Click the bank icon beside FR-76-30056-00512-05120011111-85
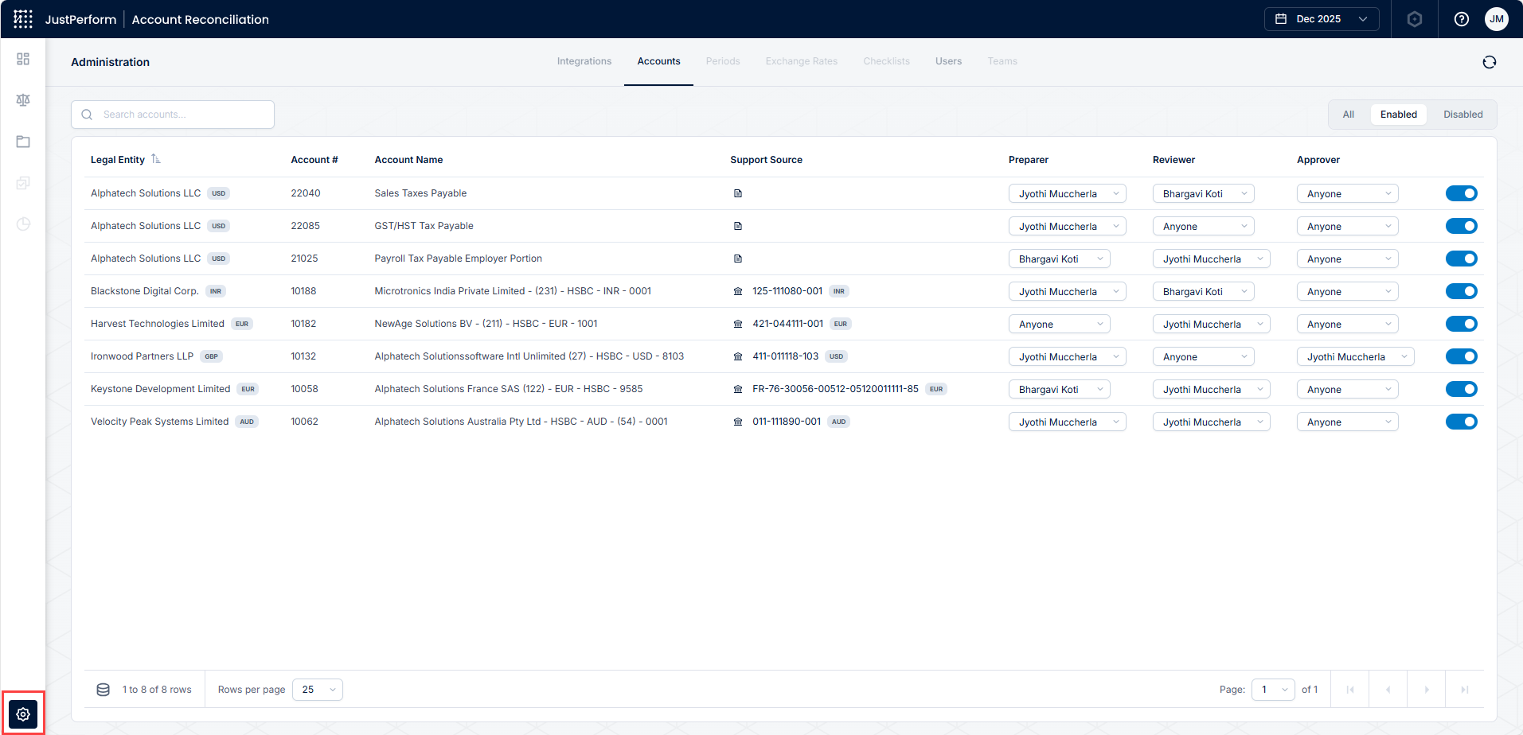The image size is (1523, 735). coord(738,389)
